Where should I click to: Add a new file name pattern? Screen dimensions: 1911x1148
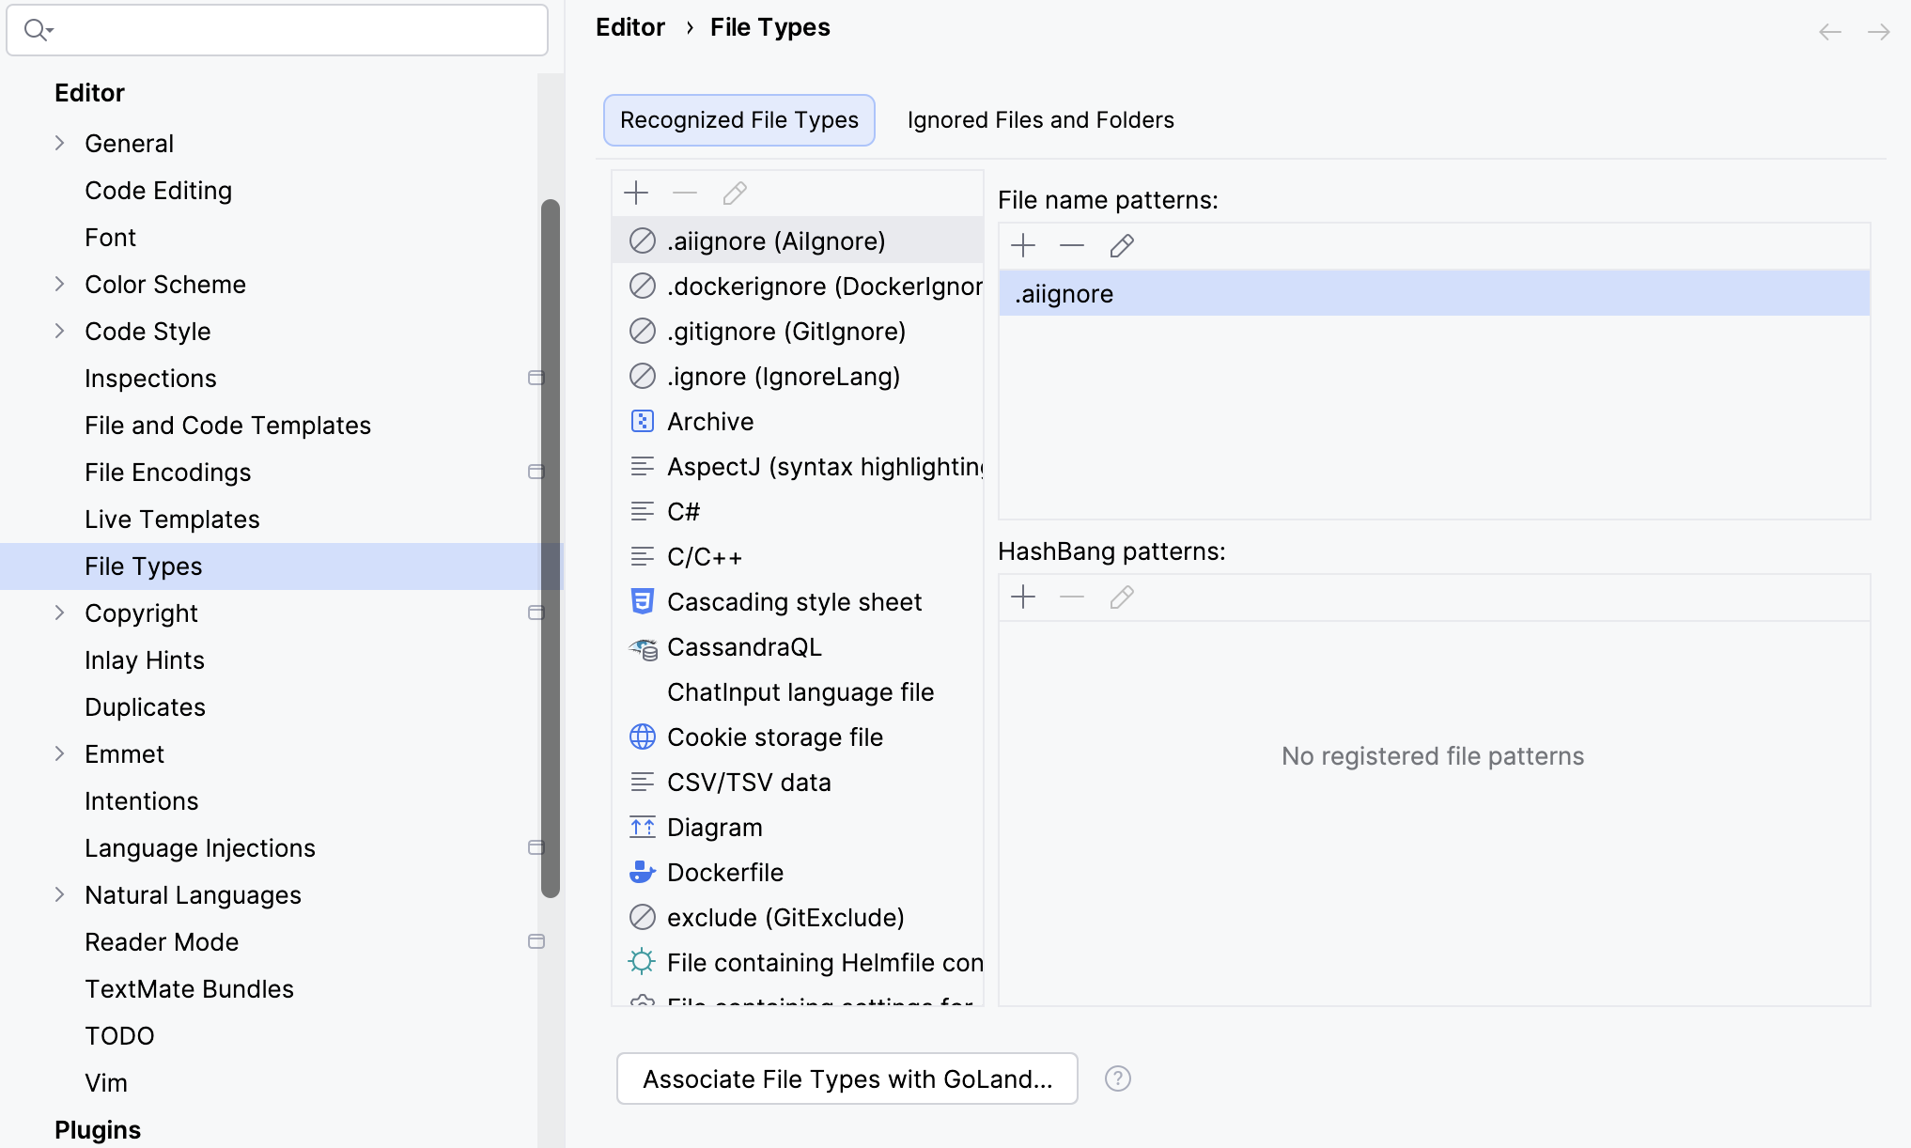(1023, 245)
